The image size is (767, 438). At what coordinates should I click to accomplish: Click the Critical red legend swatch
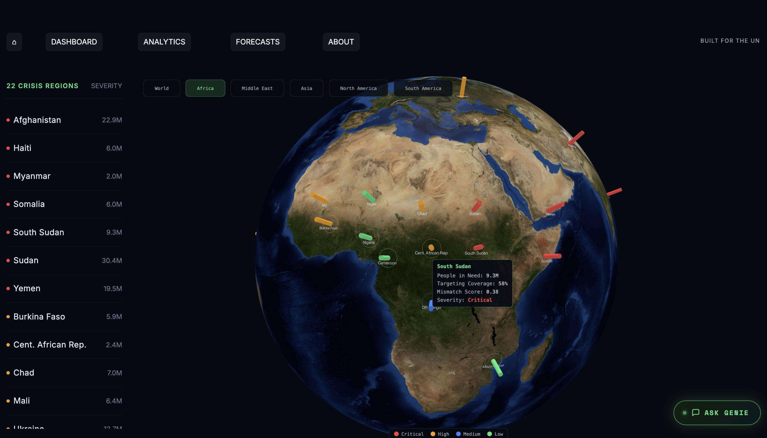(x=396, y=434)
